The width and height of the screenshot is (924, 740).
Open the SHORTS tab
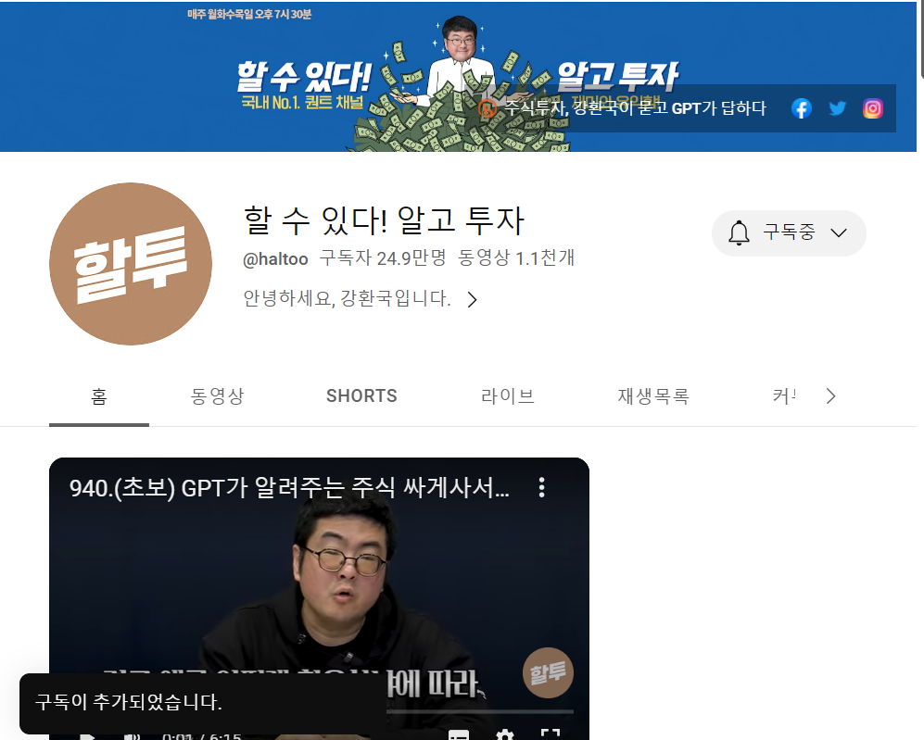361,396
